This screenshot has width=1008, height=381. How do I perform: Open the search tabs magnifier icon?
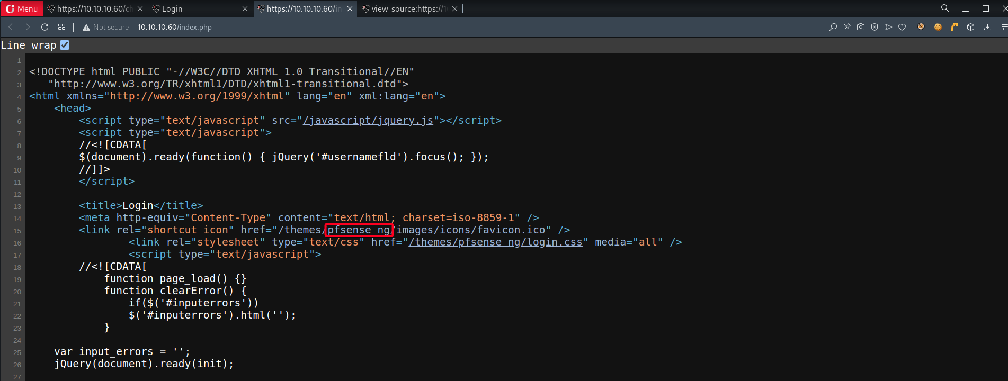pos(944,8)
